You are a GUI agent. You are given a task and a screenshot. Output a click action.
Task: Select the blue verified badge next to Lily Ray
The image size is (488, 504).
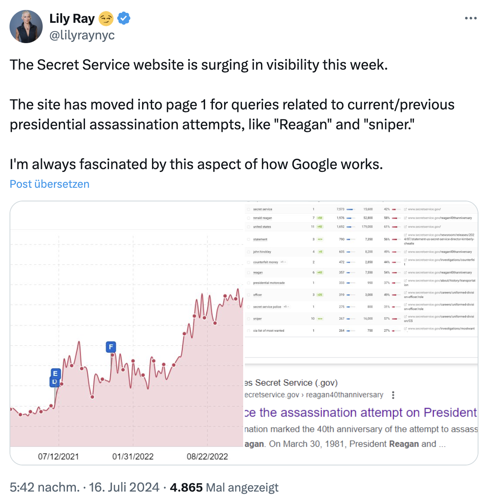point(124,18)
